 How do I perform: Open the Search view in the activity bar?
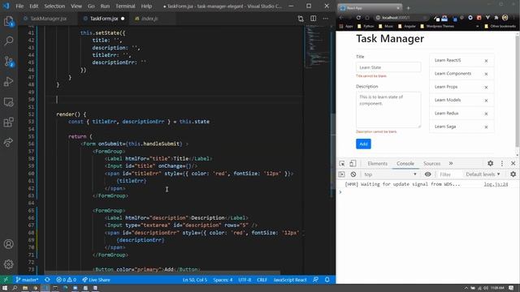9,41
